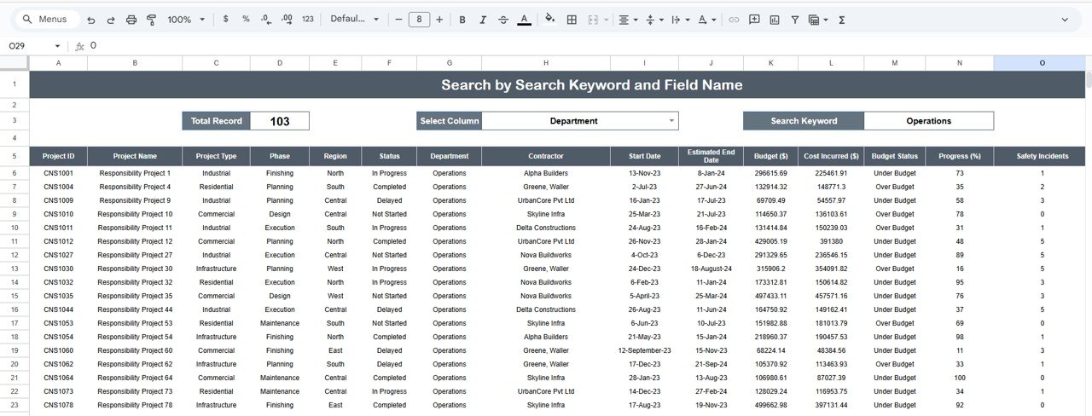Click the Contractor header cell
Image resolution: width=1092 pixels, height=416 pixels.
(x=546, y=156)
